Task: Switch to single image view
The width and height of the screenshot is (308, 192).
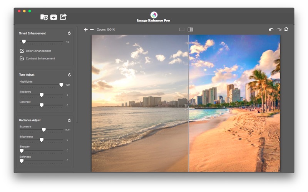Action: (182, 30)
